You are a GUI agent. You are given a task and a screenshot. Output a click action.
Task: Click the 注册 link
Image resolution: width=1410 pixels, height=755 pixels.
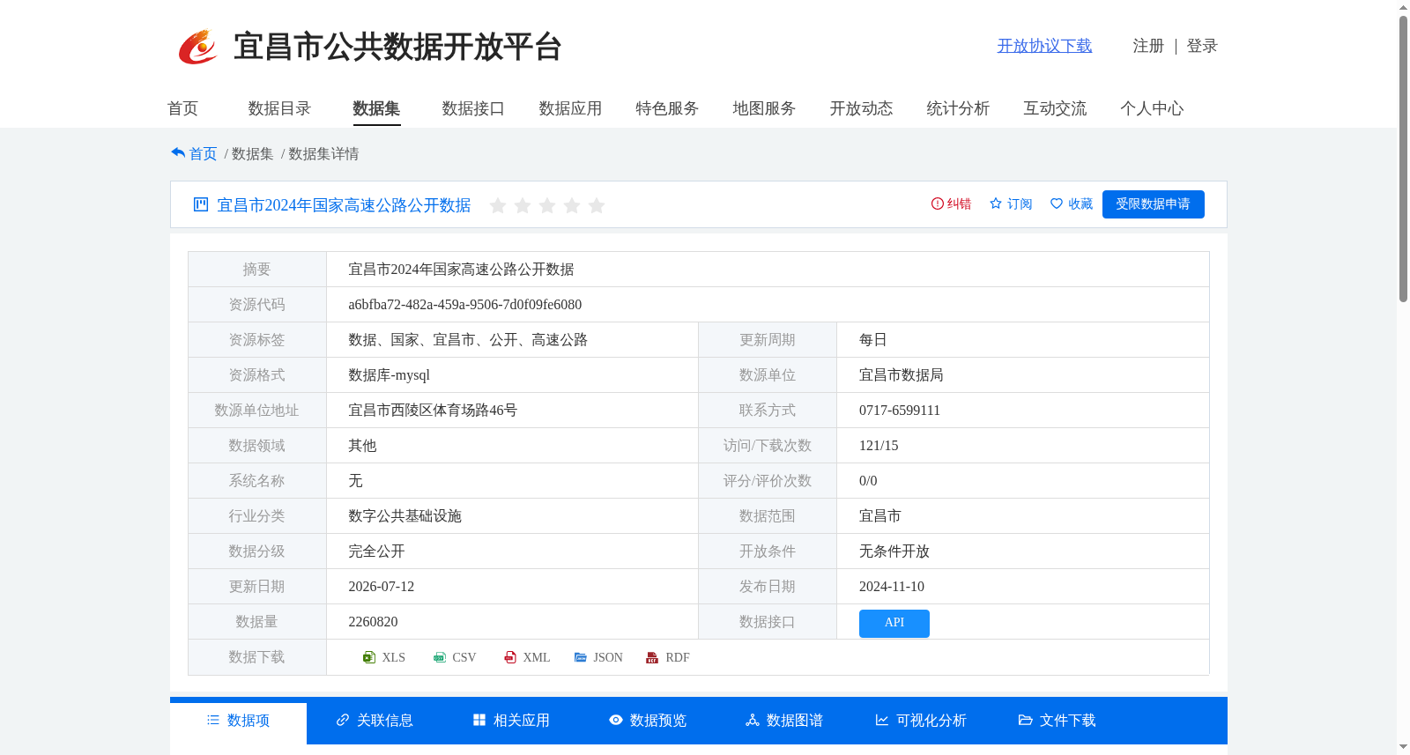pos(1148,46)
